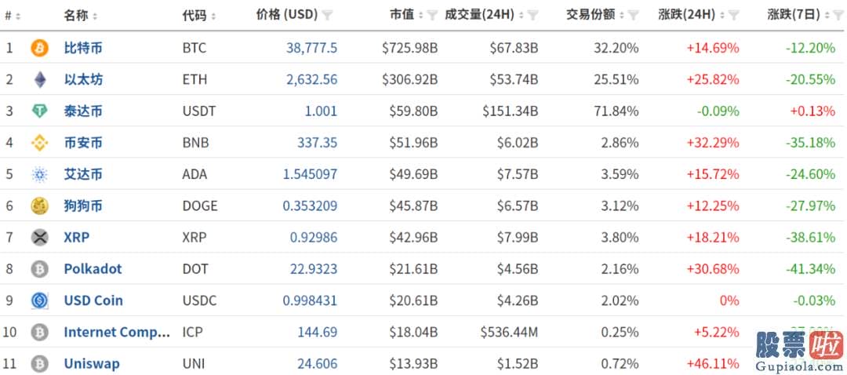Click the Internet Computer row icon

39,332
